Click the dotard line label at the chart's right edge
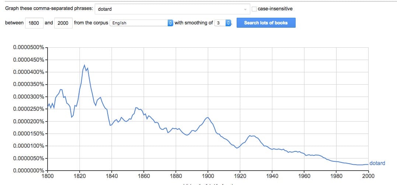The height and width of the screenshot is (185, 397). [x=377, y=163]
